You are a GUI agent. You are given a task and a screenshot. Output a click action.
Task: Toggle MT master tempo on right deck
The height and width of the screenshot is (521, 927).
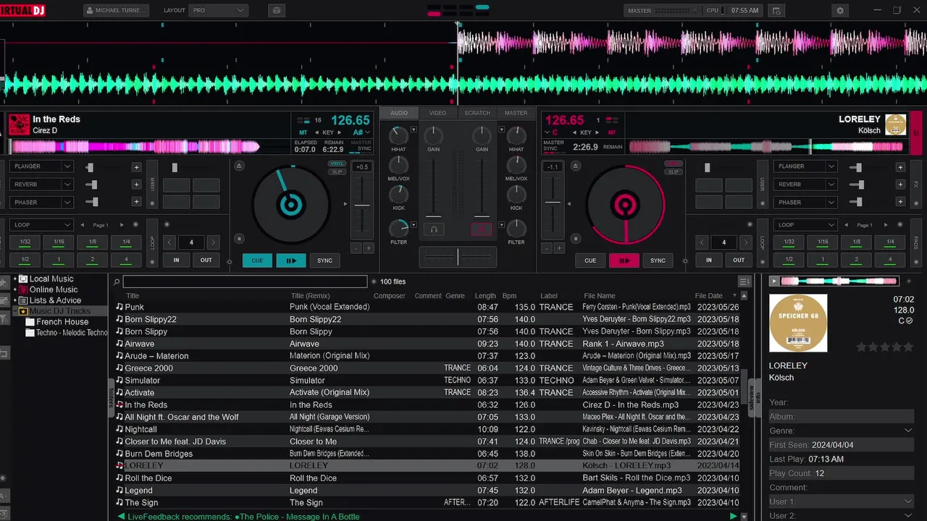click(x=612, y=132)
